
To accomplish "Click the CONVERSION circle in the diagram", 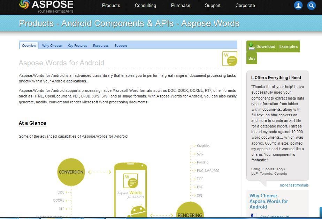I will 71,172.
